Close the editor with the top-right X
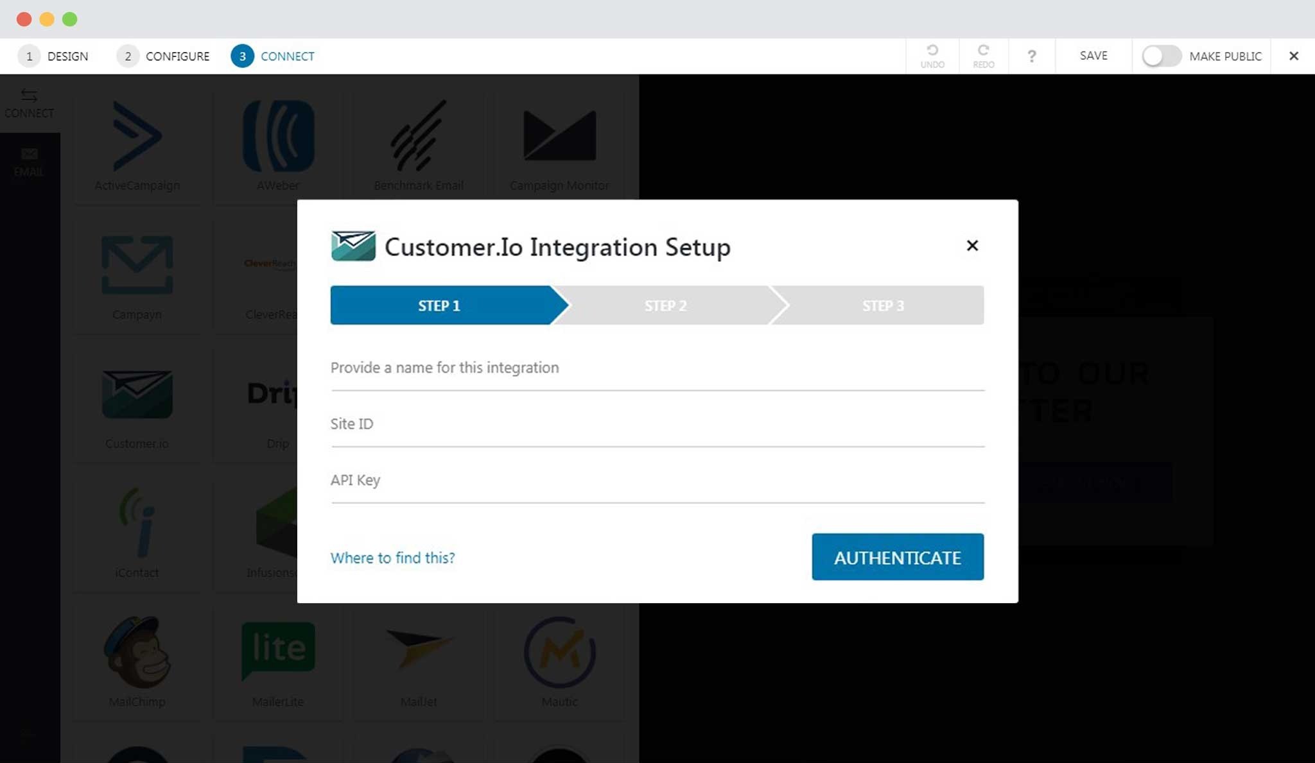The image size is (1315, 763). pyautogui.click(x=1294, y=56)
